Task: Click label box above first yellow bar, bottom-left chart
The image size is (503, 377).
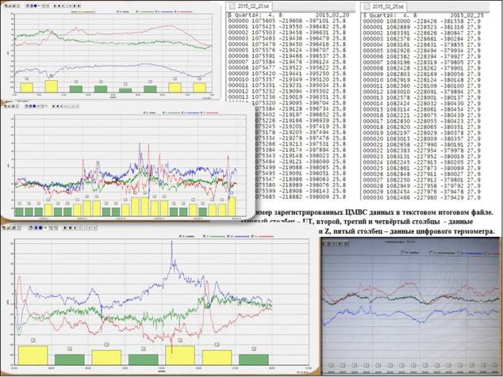Action: pos(33,341)
